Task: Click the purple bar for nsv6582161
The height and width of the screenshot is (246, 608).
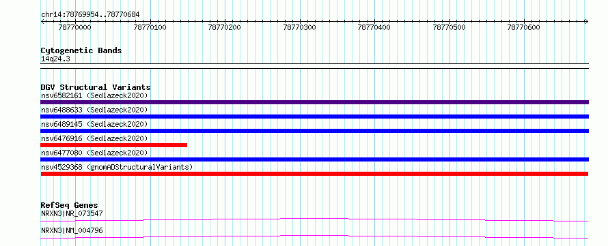Action: point(314,102)
